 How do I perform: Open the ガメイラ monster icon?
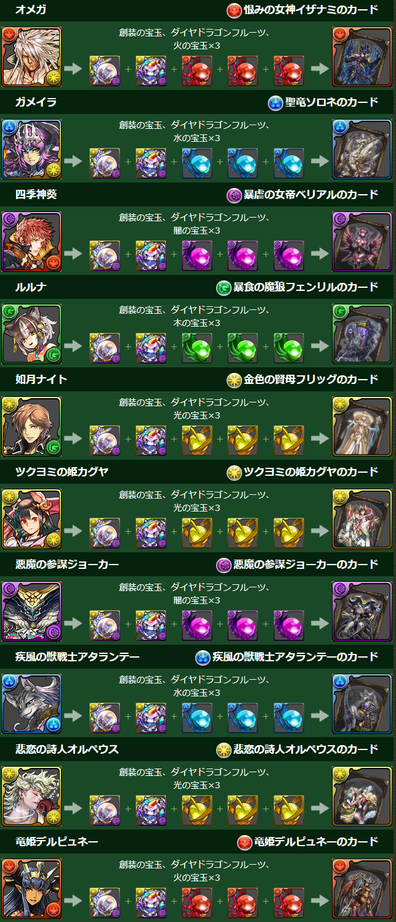tap(31, 149)
